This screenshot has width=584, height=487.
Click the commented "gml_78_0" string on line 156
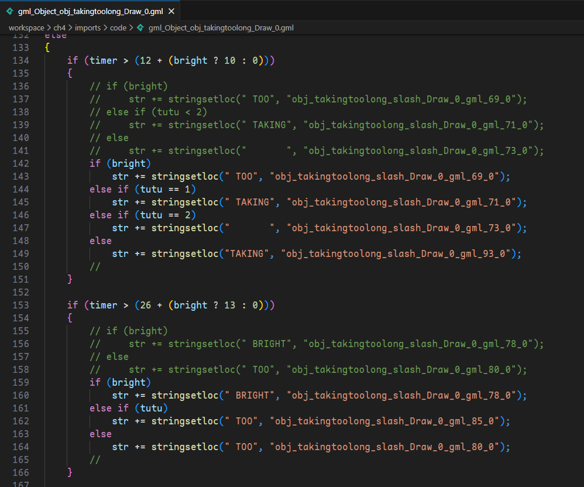pyautogui.click(x=418, y=344)
